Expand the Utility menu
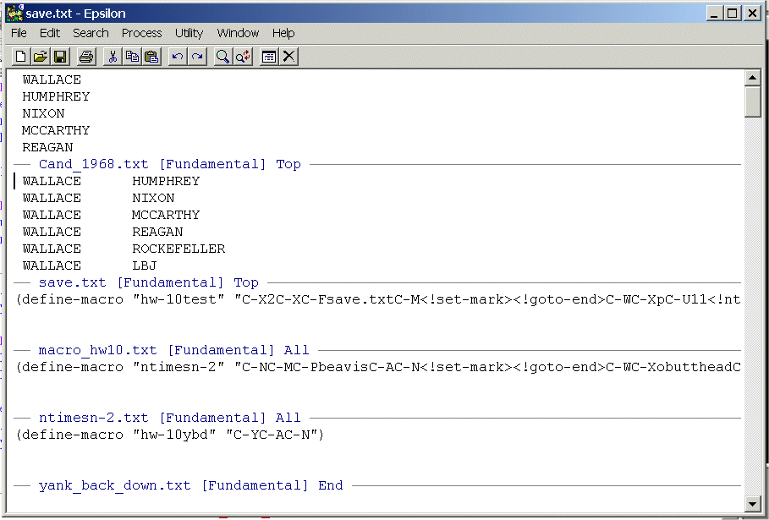 (x=189, y=33)
